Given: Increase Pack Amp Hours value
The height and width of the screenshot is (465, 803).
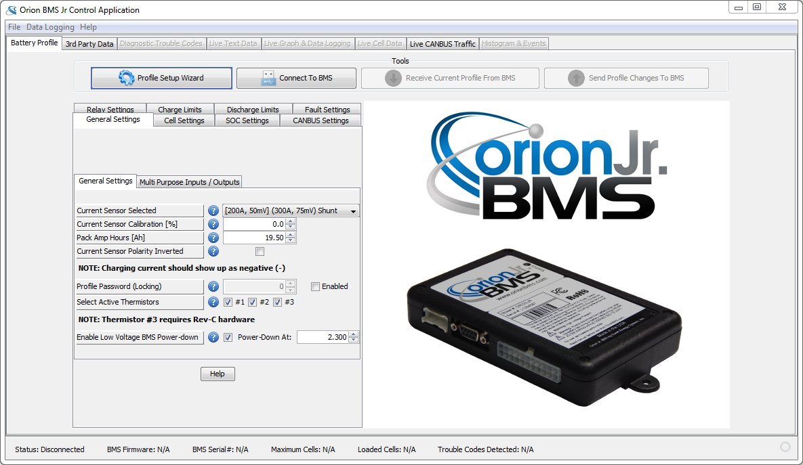Looking at the screenshot, I should (x=291, y=235).
